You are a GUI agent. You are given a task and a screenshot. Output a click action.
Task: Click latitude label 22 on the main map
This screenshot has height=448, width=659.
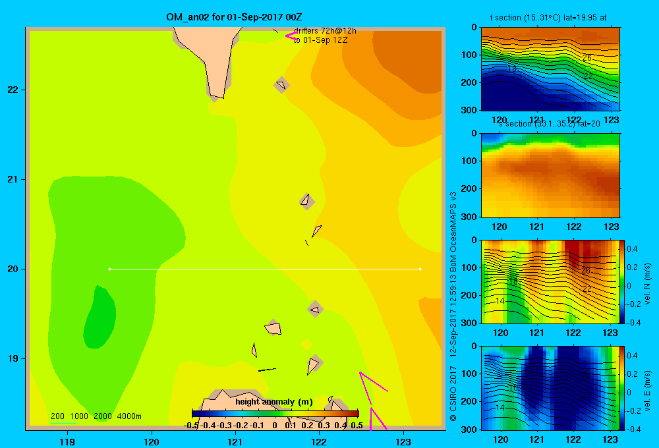(x=13, y=90)
